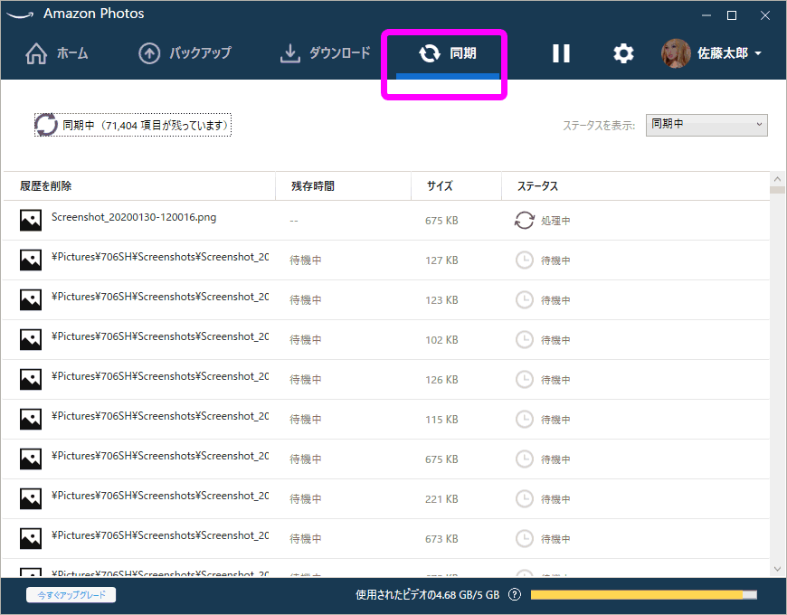Click the 処理中 status text
787x615 pixels.
(x=555, y=221)
